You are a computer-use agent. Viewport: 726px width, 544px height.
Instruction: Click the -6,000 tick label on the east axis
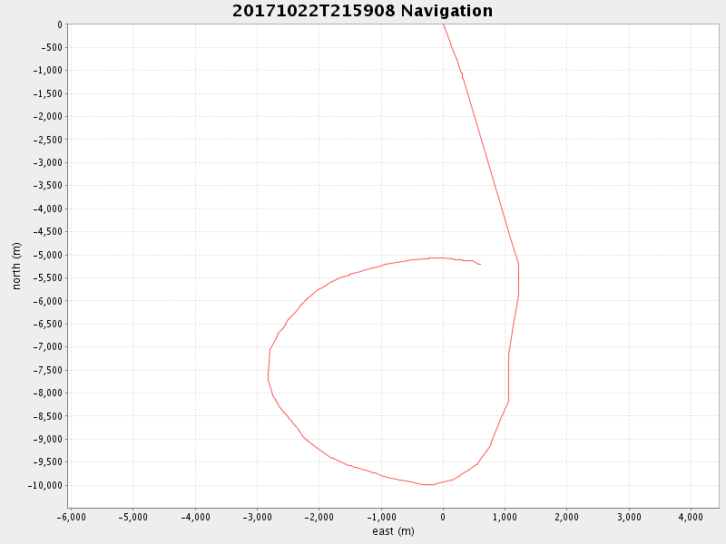[x=71, y=517]
